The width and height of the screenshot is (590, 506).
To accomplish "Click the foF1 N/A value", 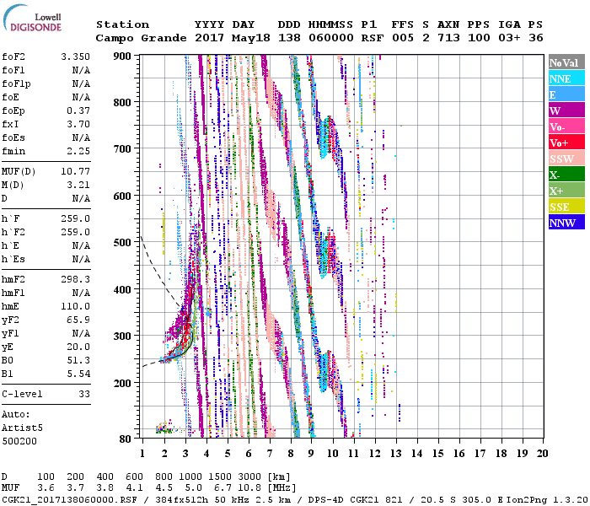I will 81,70.
